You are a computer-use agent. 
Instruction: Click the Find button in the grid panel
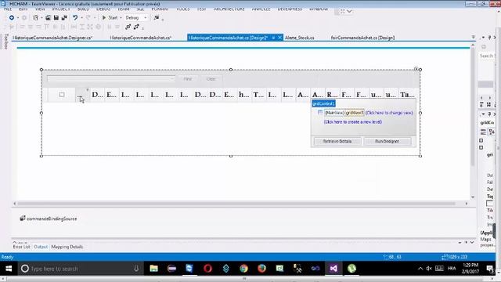click(x=188, y=79)
